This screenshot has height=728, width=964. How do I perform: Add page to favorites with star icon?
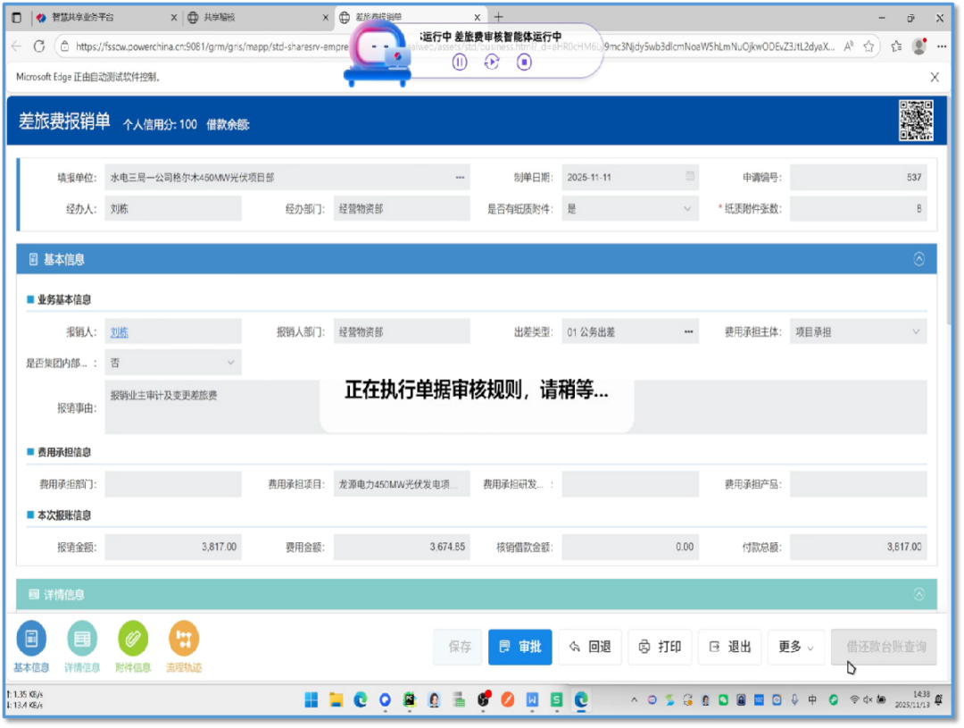pos(868,46)
